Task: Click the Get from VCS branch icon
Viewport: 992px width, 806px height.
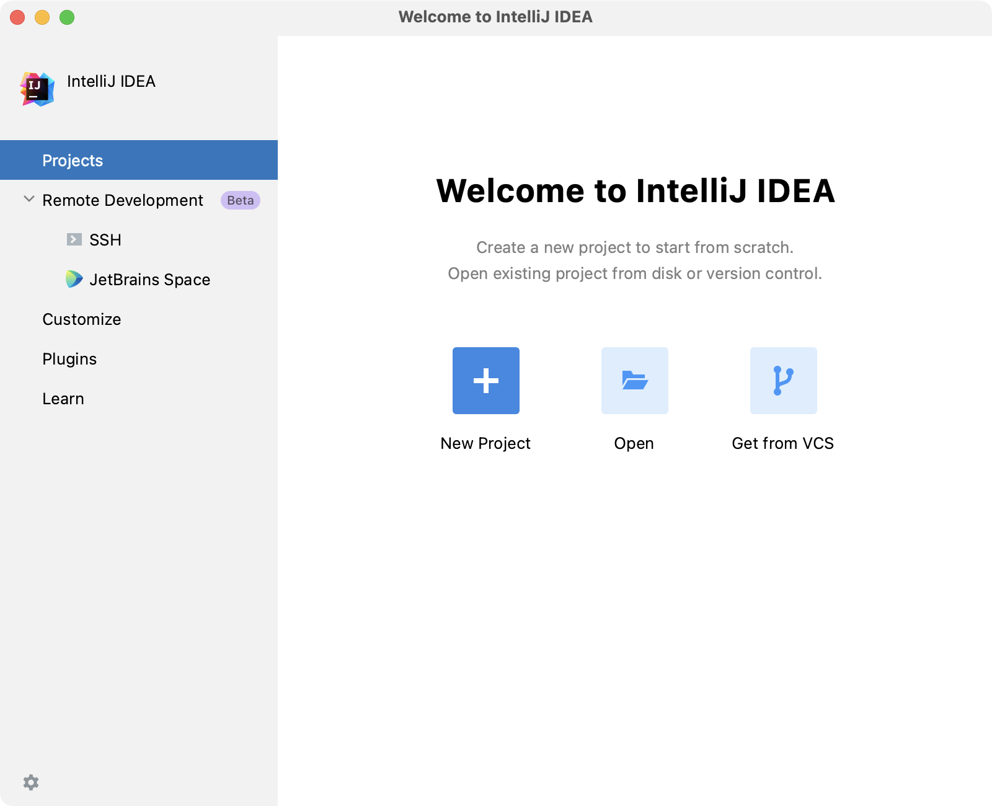Action: pos(784,381)
